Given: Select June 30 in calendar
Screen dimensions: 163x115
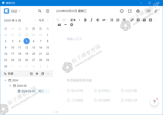Looking at the screenshot, I should pos(6,66).
